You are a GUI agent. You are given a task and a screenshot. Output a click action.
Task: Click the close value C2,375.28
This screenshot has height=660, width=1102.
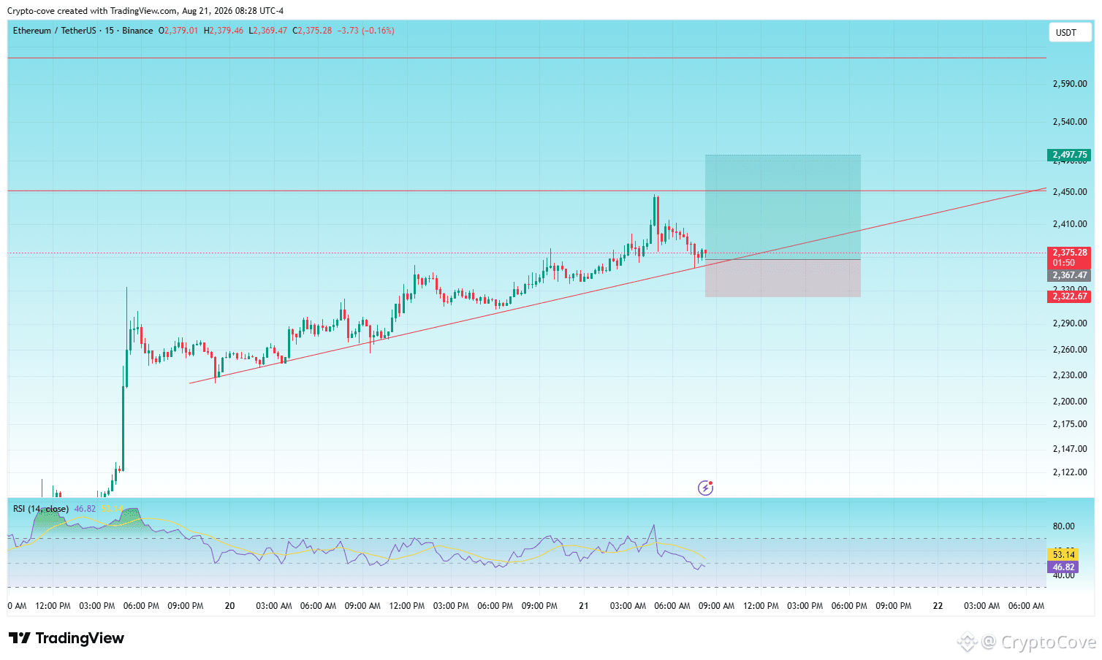coord(312,31)
